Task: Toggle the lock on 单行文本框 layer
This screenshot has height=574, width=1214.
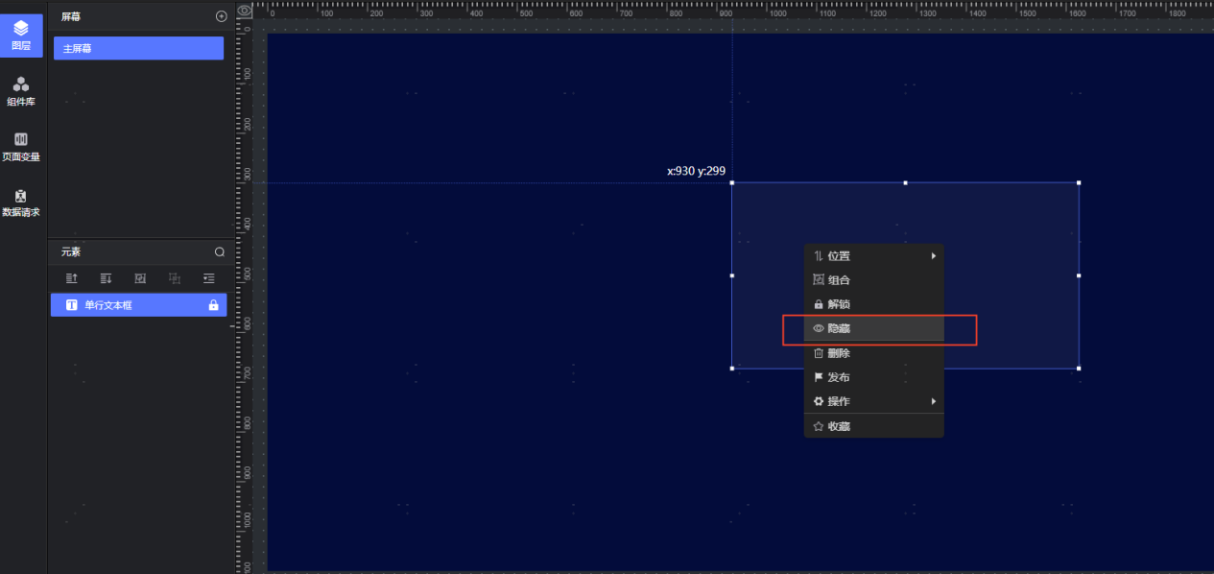Action: (x=214, y=305)
